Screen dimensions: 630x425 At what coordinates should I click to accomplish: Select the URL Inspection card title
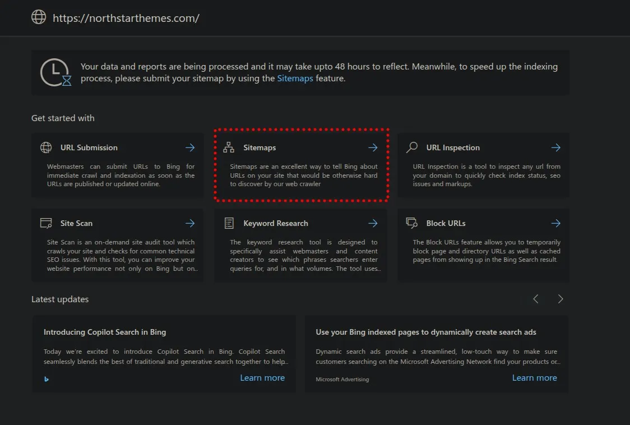453,147
